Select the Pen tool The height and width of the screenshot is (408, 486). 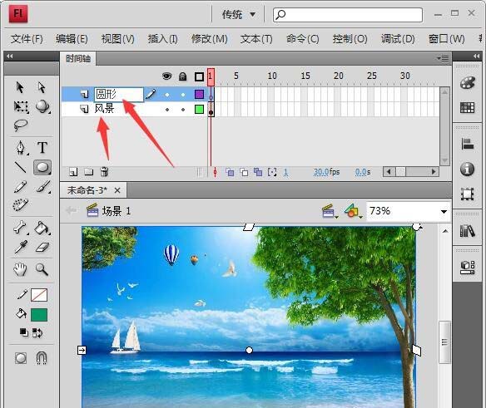21,148
